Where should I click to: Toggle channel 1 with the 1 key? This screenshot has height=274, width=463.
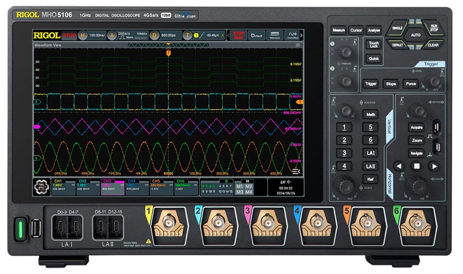point(344,127)
